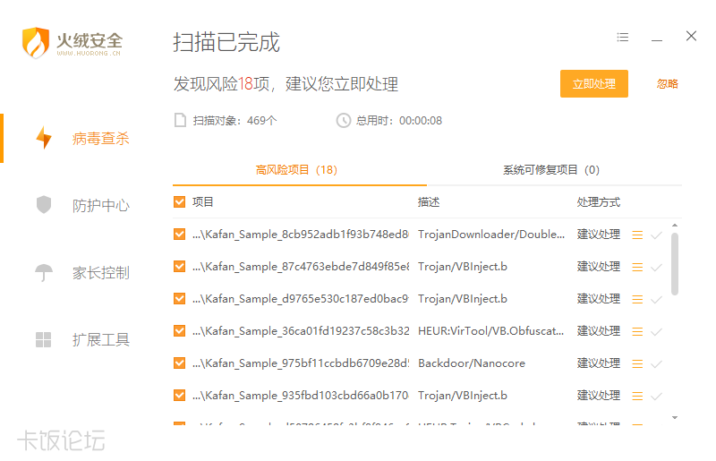Click the clock icon beside 总用时
Viewport: 716px width, 461px height.
click(344, 121)
